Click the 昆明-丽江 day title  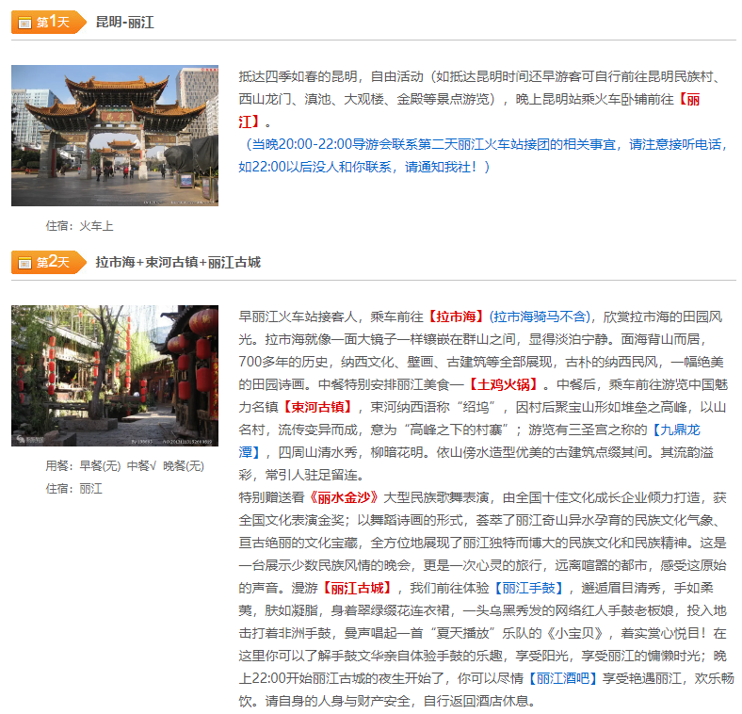point(125,23)
